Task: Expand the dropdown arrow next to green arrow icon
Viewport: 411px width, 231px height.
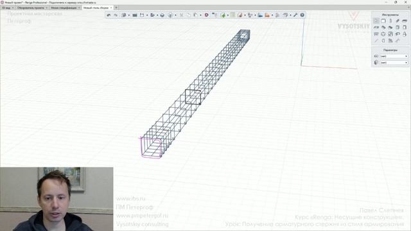Action: click(228, 15)
